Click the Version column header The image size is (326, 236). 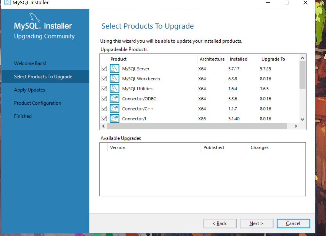[154, 147]
